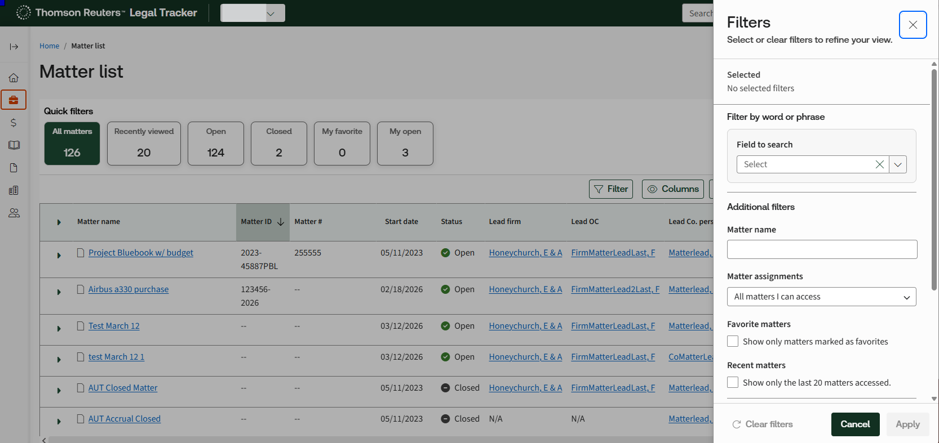
Task: Click document icon beside AUT Closed Matter
Action: pyautogui.click(x=81, y=388)
